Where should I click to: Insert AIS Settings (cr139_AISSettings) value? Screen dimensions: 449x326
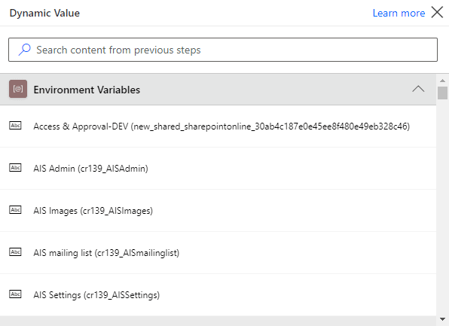coord(218,295)
